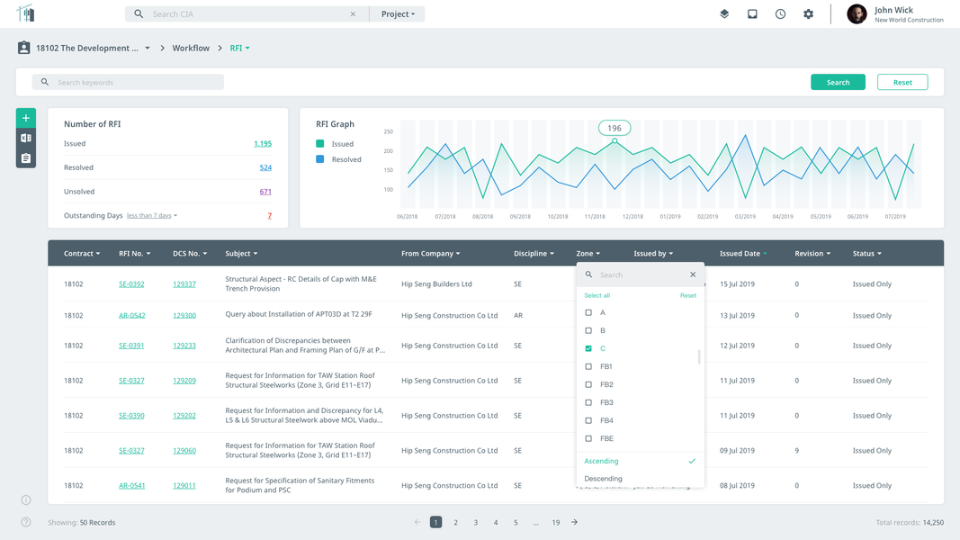Image resolution: width=960 pixels, height=540 pixels.
Task: Click the green Search button
Action: (x=838, y=82)
